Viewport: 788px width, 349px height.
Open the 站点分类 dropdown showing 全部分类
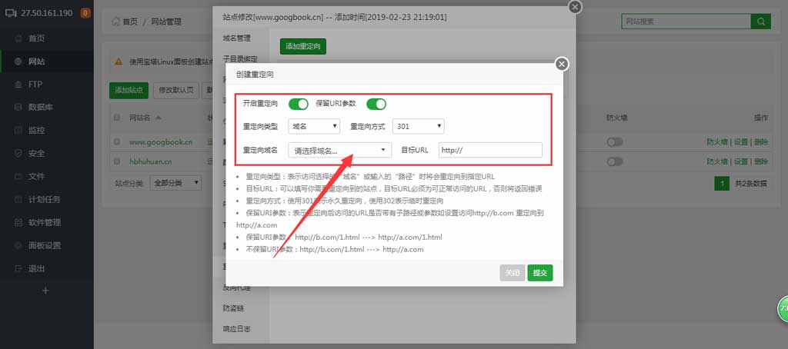coord(175,183)
